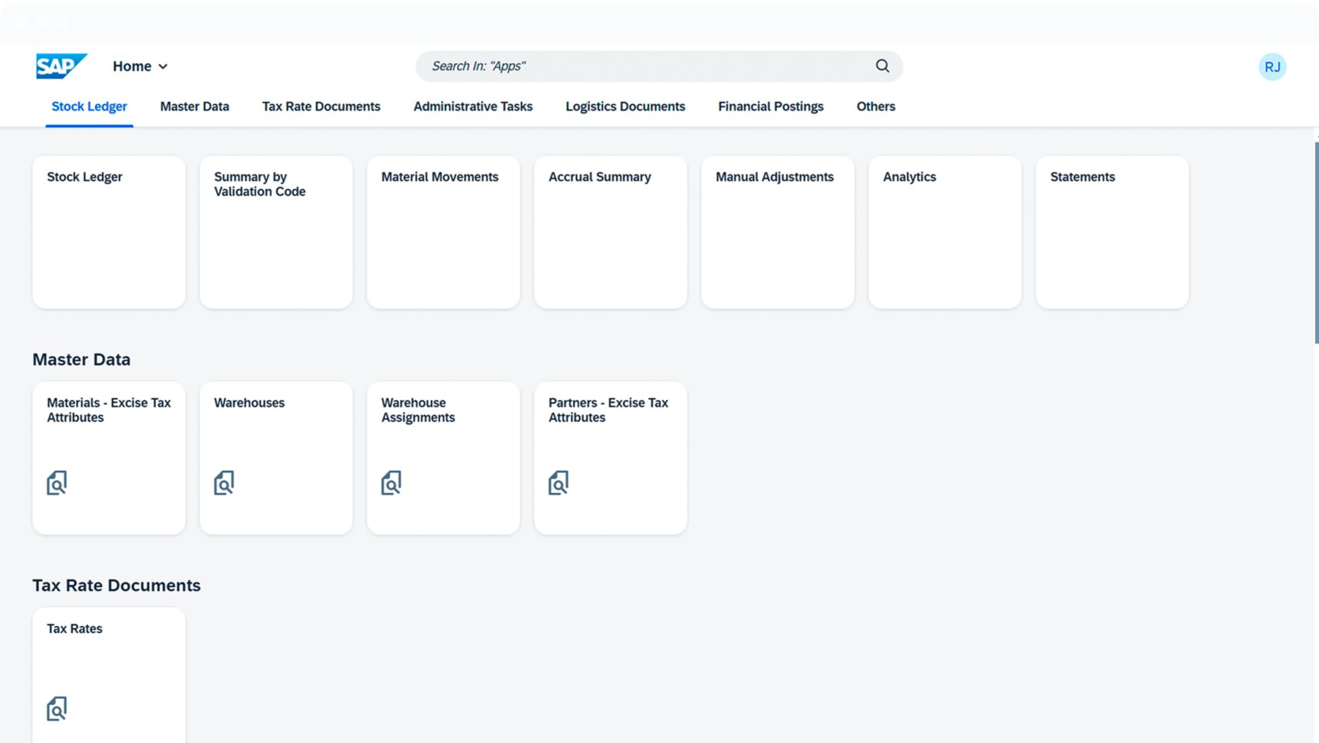Open the Tax Rate Documents tab
Screen dimensions: 1319x743
321,107
